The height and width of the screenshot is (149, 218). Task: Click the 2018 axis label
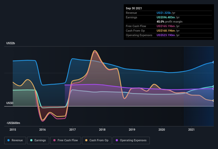point(102,130)
